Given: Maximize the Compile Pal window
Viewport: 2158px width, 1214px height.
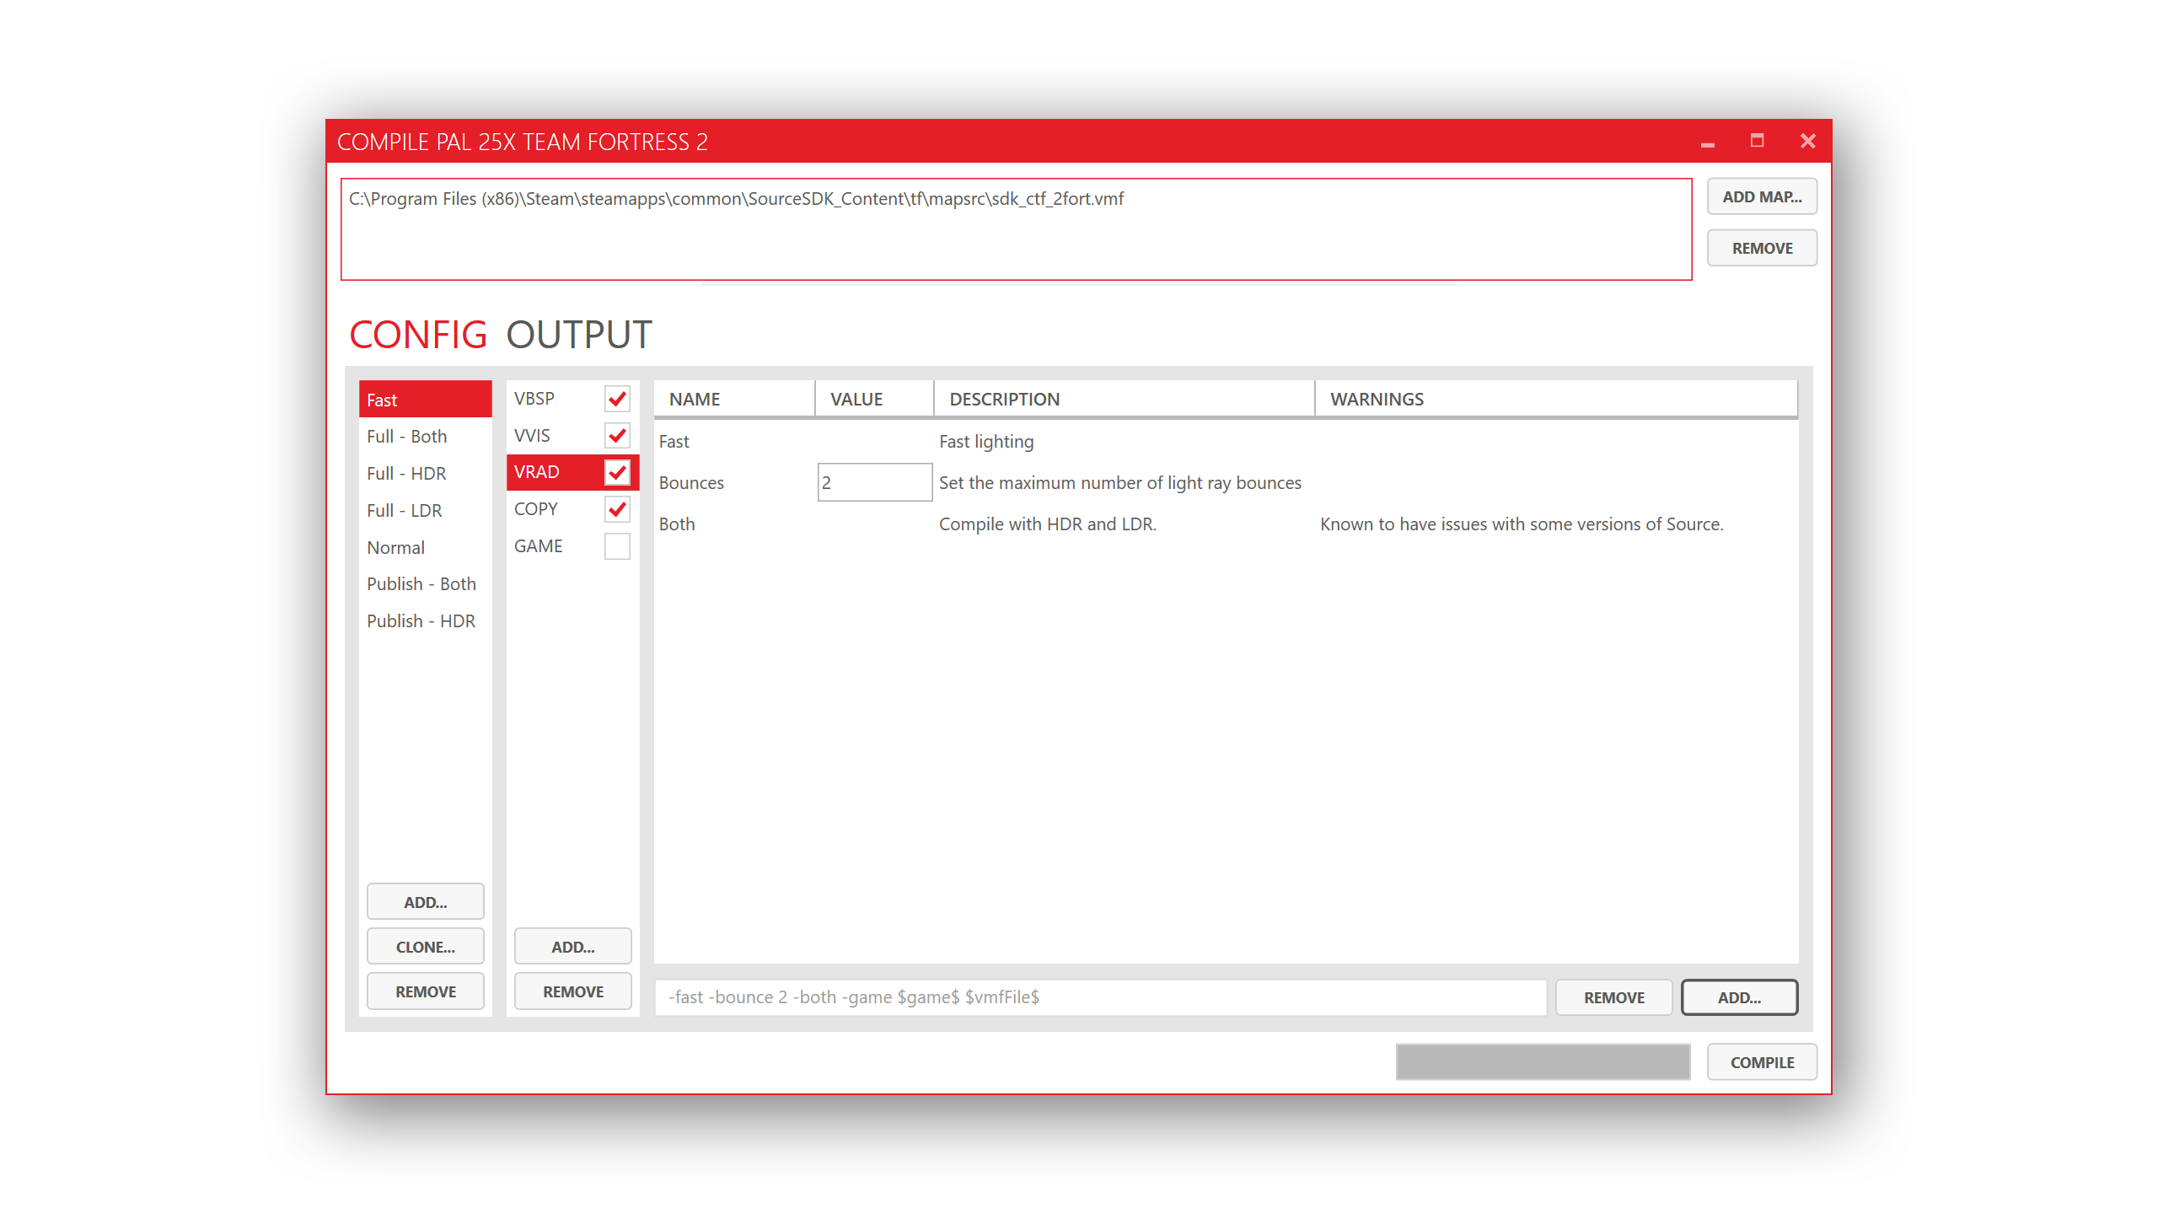Looking at the screenshot, I should [1757, 141].
